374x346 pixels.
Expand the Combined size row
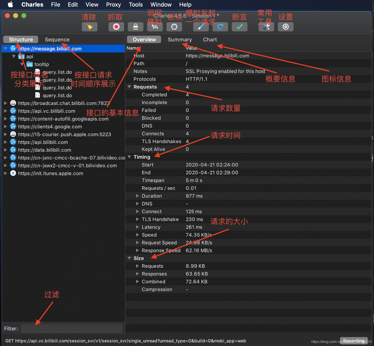tap(137, 282)
